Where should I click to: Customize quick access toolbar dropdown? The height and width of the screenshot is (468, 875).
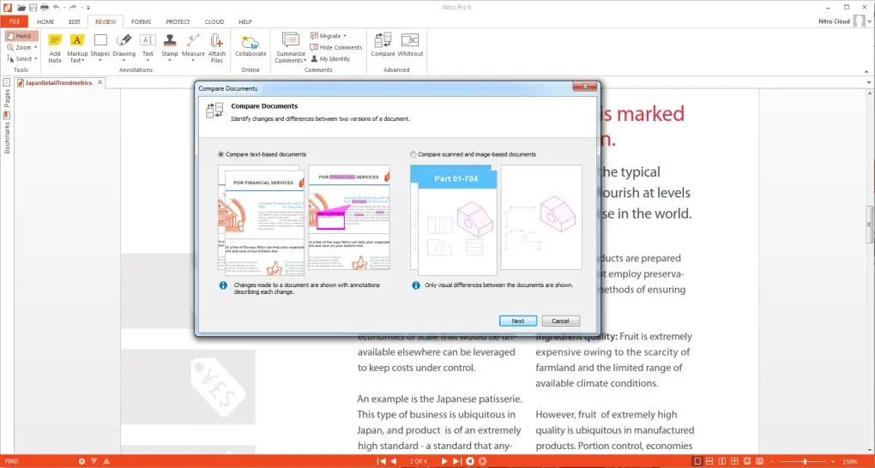click(88, 7)
